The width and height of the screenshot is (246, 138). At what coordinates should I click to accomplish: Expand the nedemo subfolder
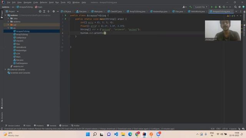[8, 21]
